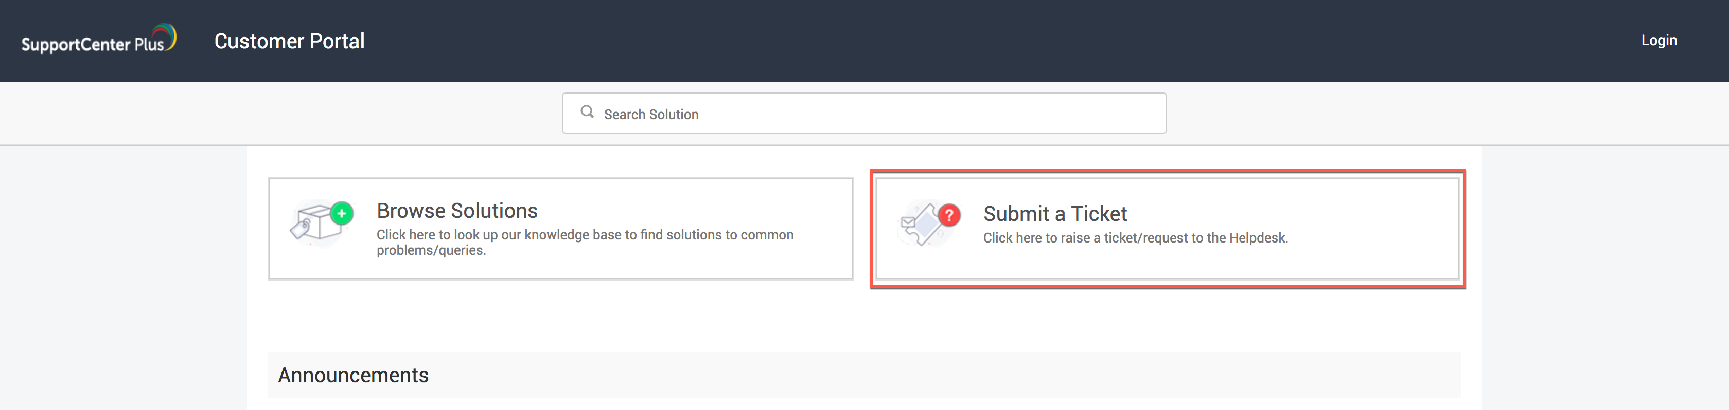Click the tag on the box icon

tap(299, 229)
